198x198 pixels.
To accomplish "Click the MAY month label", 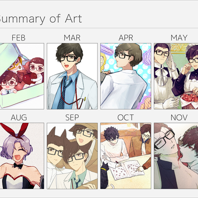I will click(x=179, y=38).
